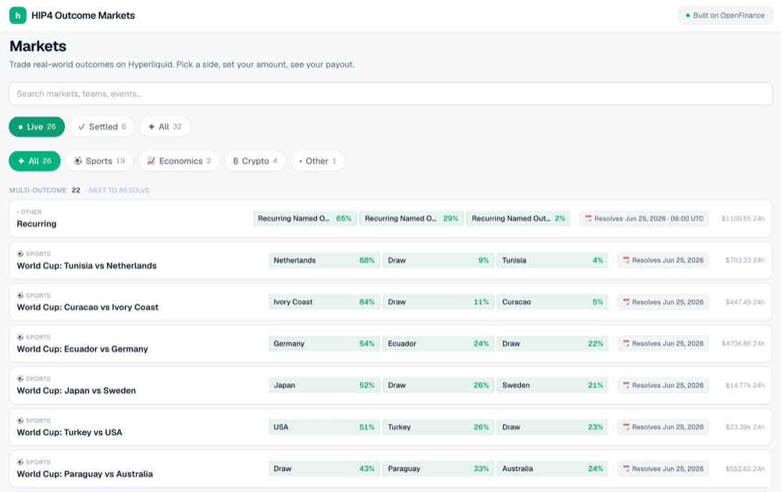Click the sports icon above Turkey vs USA
The height and width of the screenshot is (492, 781).
(20, 420)
